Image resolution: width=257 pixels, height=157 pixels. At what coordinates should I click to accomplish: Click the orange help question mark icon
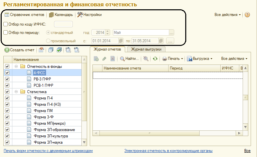247,15
